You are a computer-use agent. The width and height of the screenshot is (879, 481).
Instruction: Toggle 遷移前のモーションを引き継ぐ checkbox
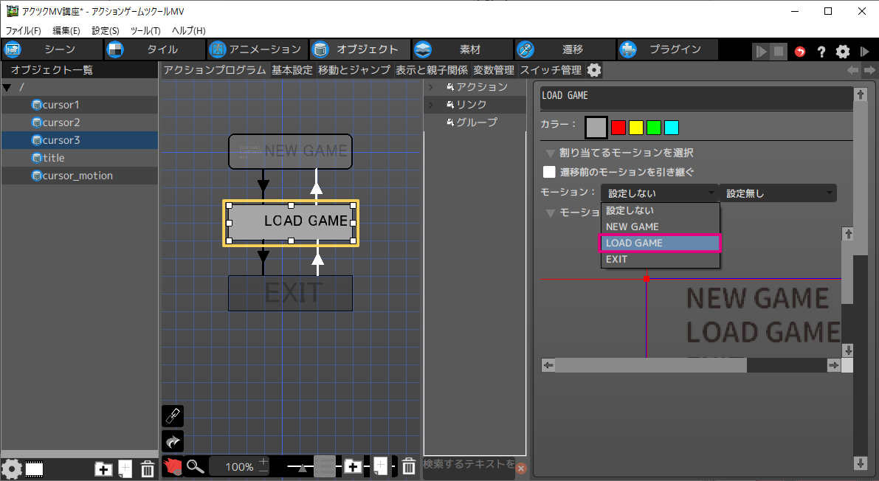[549, 172]
